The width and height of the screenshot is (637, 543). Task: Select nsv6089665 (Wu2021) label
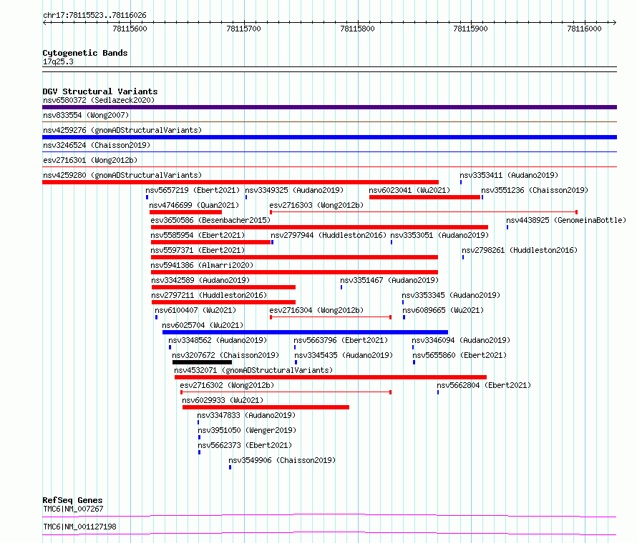click(x=443, y=310)
